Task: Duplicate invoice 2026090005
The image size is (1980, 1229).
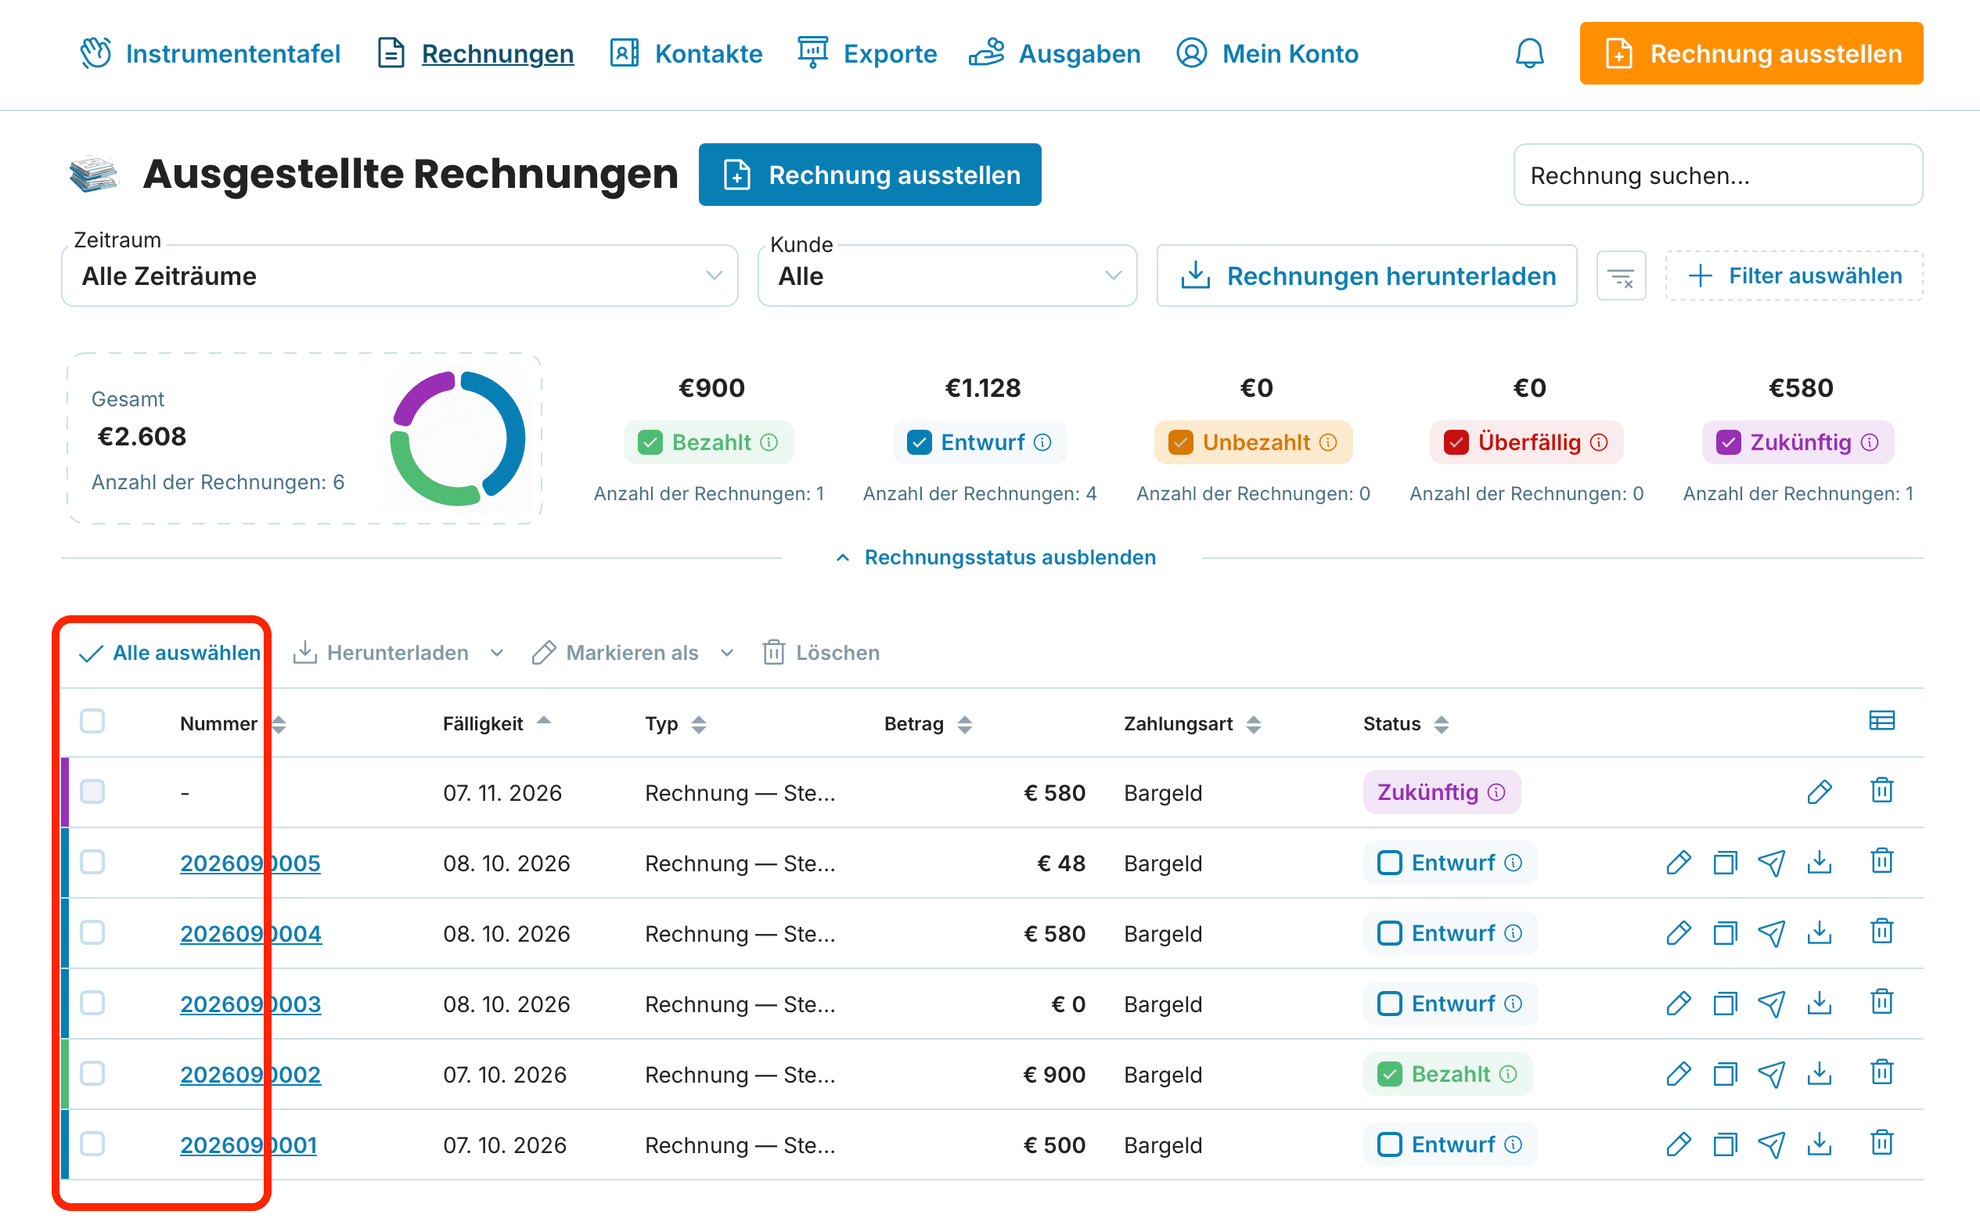Action: pos(1725,863)
